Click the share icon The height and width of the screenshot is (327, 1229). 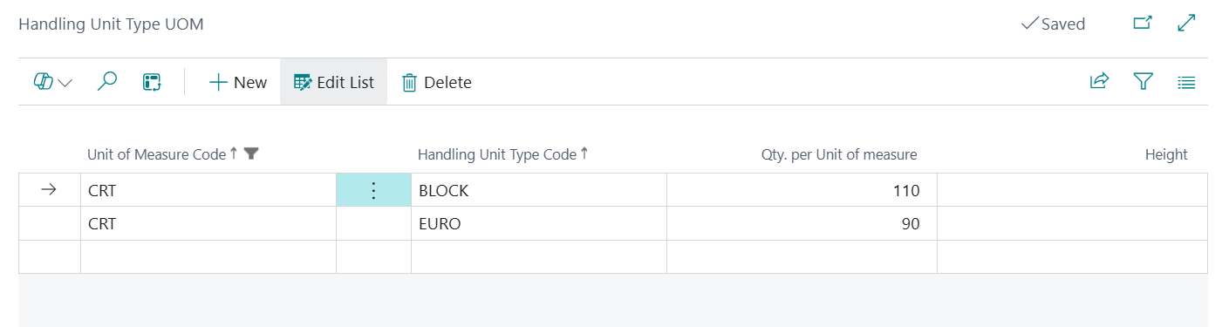[x=1099, y=82]
